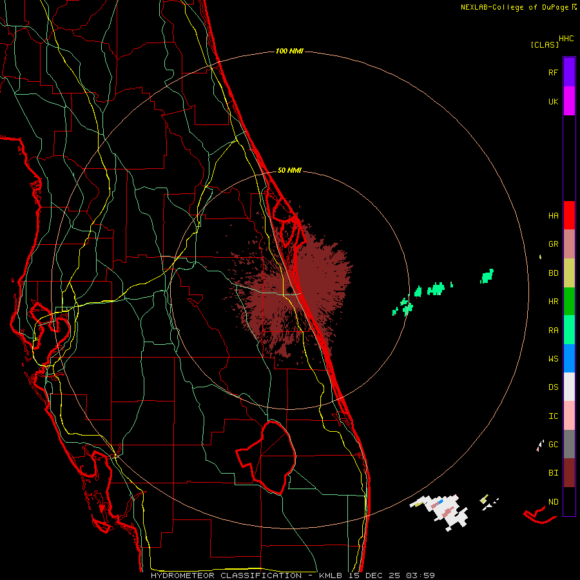Click the BI brown legend swatch
Image resolution: width=580 pixels, height=580 pixels.
569,473
